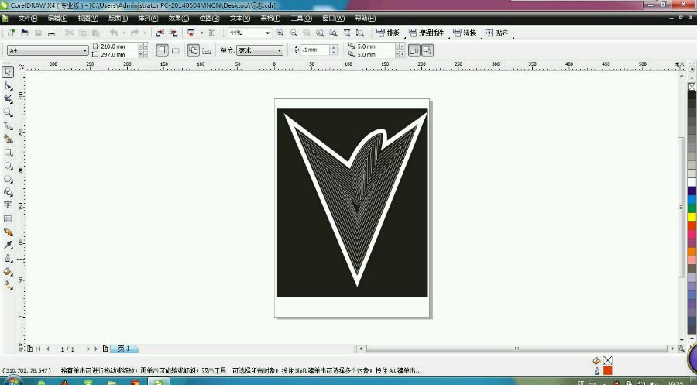Select the Interactive Blend tool

pos(8,232)
